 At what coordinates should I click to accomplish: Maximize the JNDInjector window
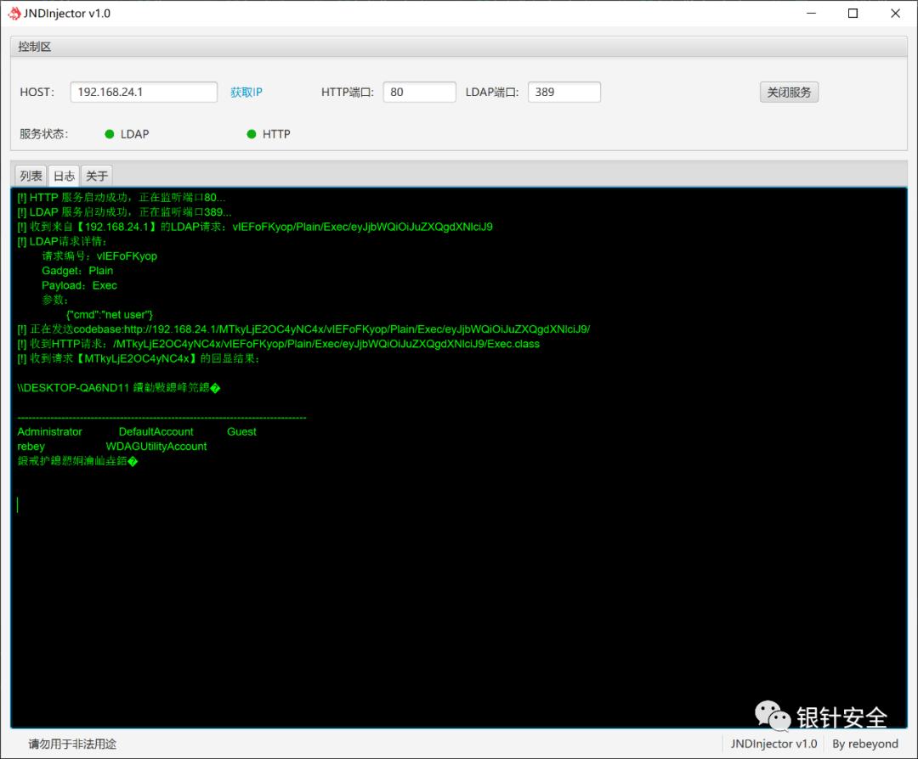[x=853, y=14]
